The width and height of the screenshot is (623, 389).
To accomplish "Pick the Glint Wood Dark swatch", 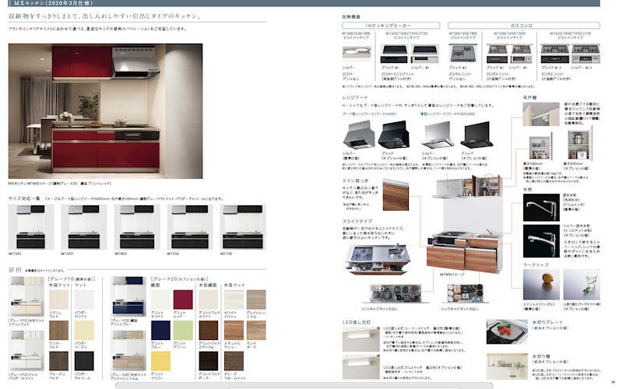I will [209, 361].
